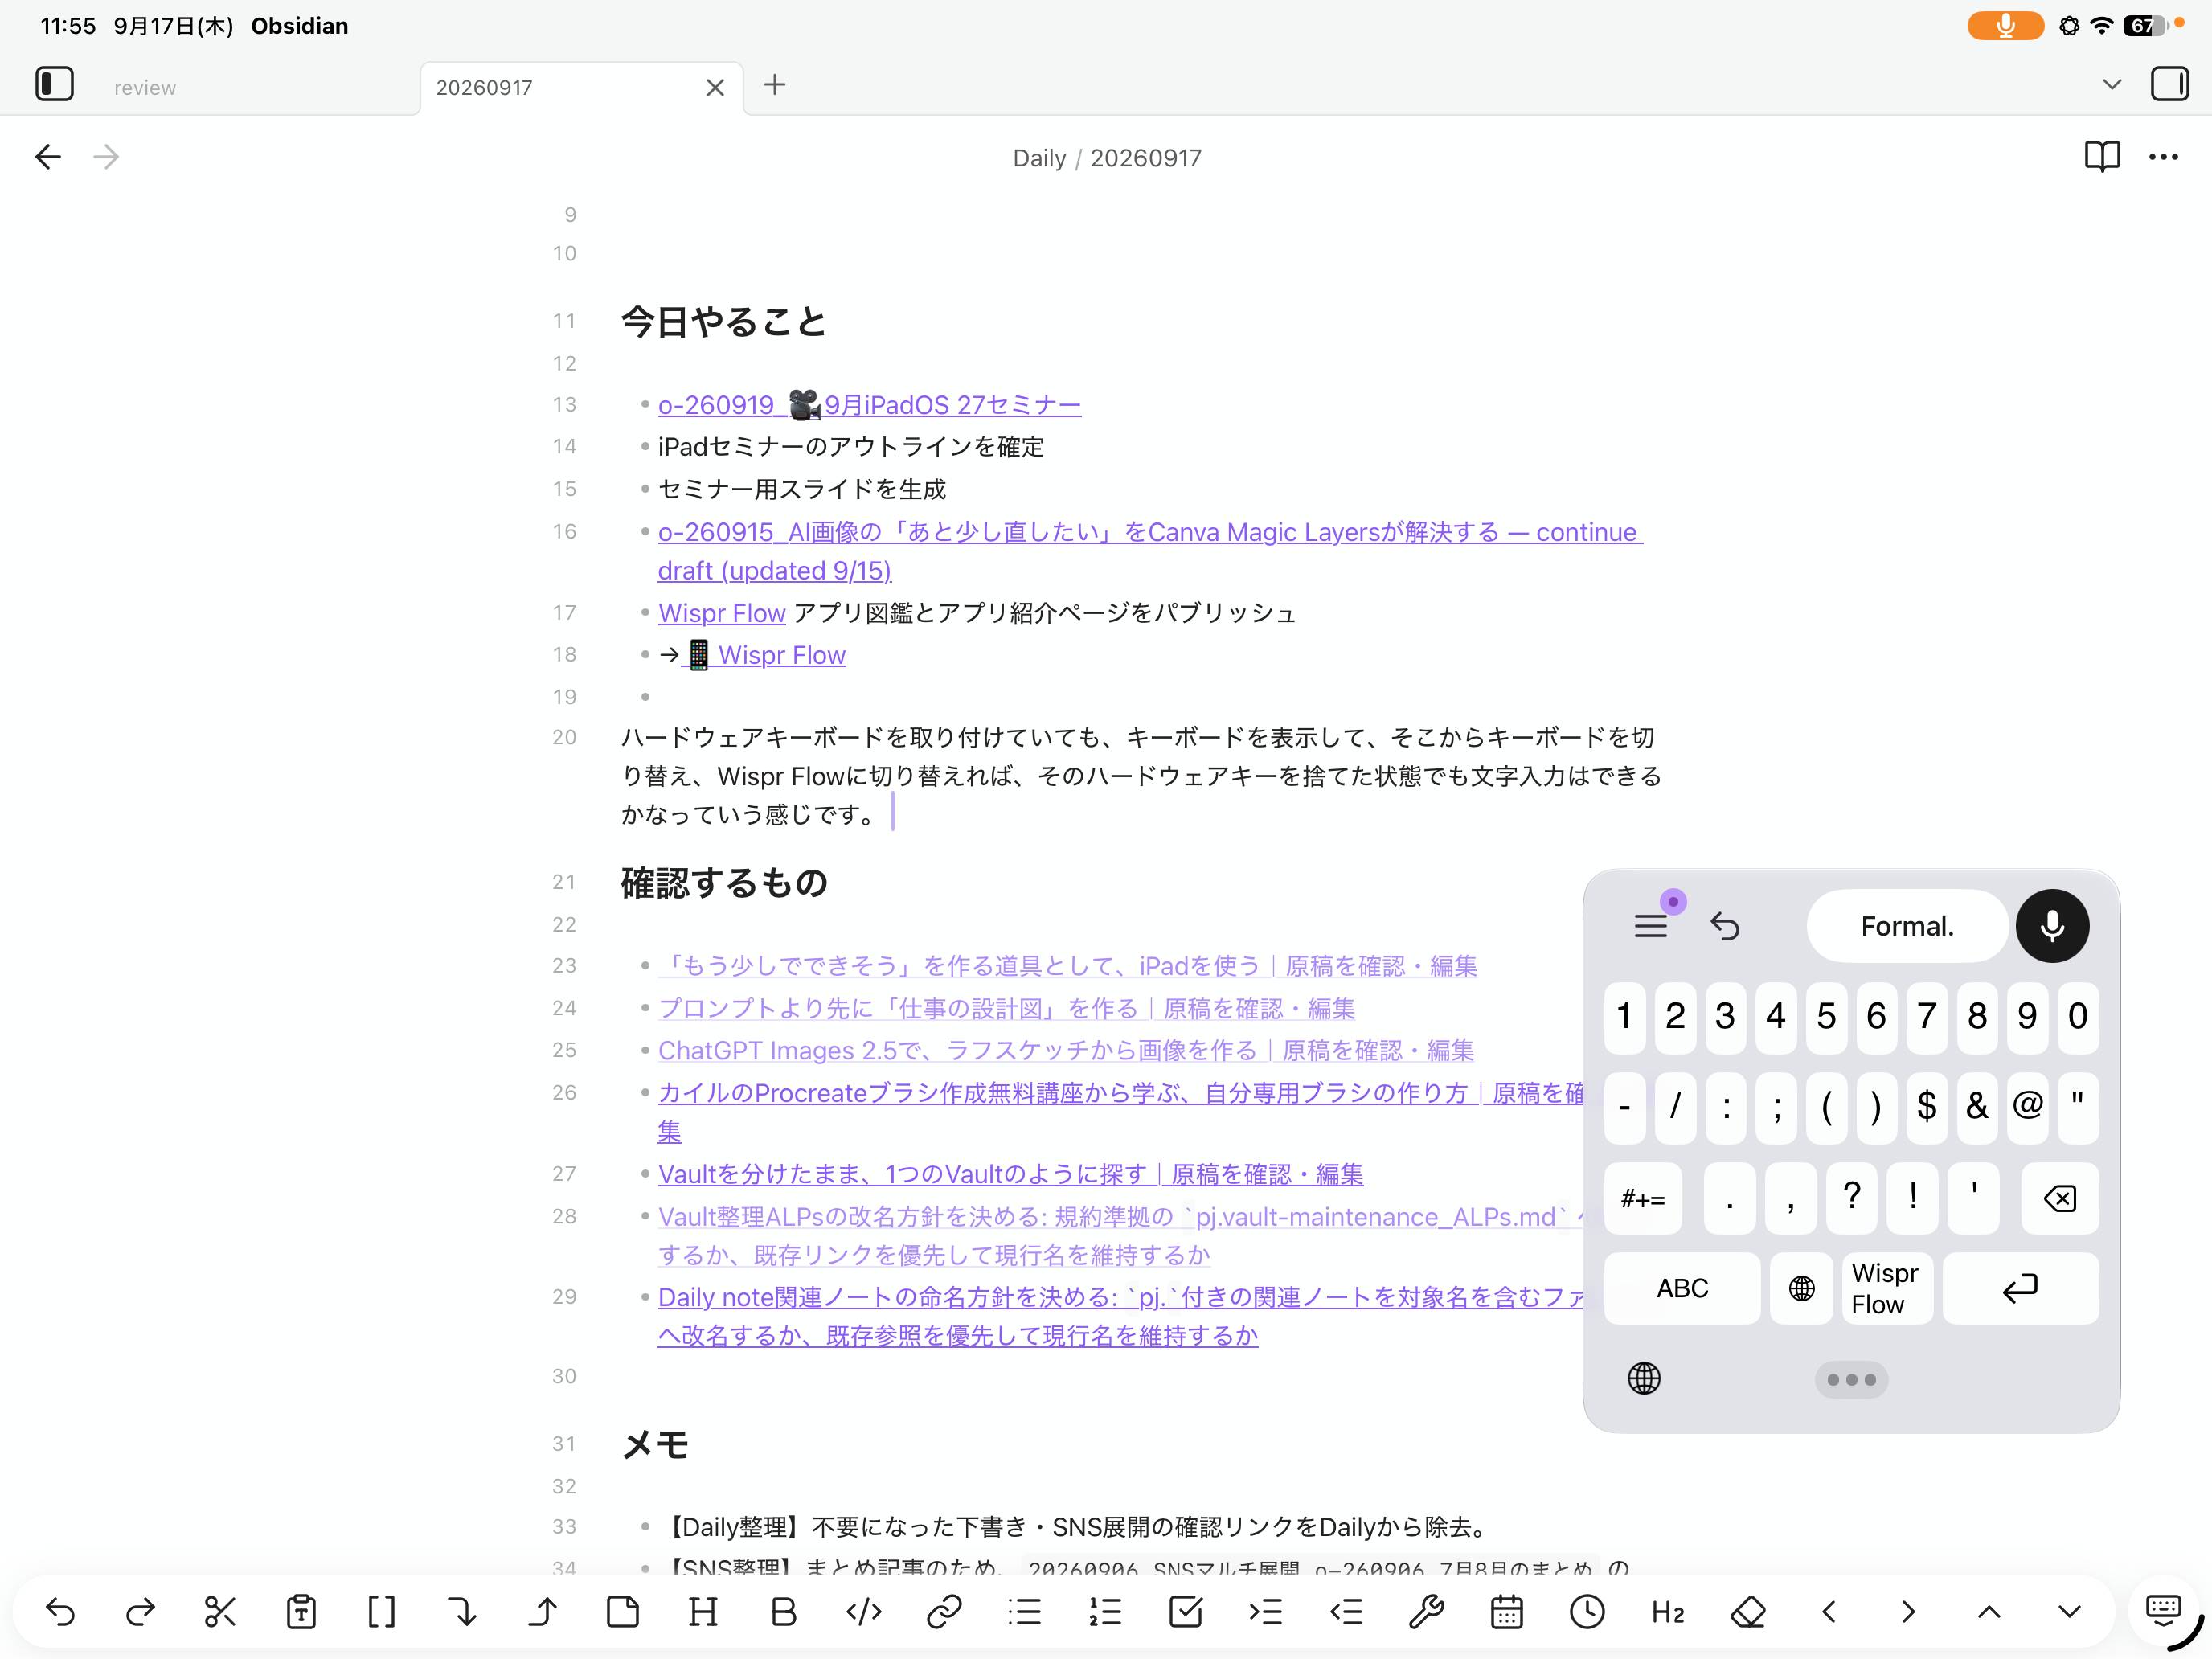Switch to the review tab
Viewport: 2212px width, 1659px height.
pyautogui.click(x=145, y=88)
